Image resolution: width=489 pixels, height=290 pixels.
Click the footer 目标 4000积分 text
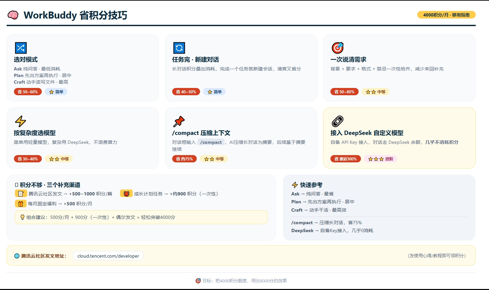point(244,281)
